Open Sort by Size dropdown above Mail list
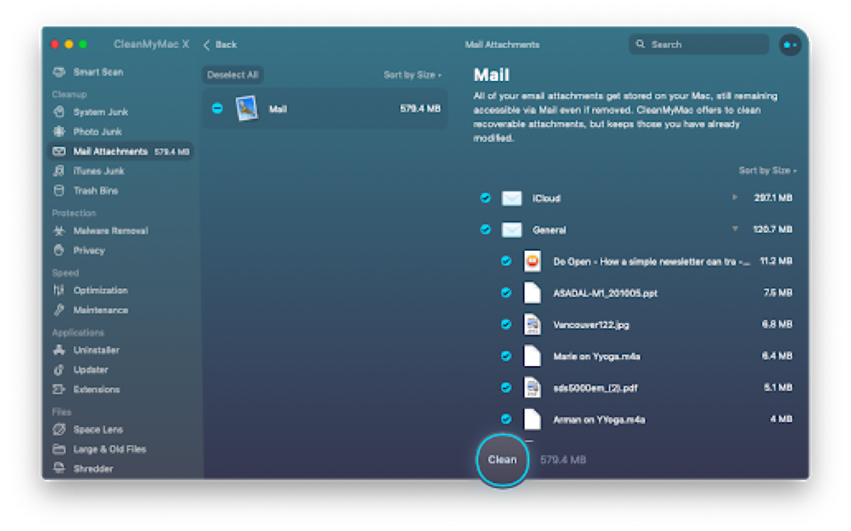 (412, 75)
